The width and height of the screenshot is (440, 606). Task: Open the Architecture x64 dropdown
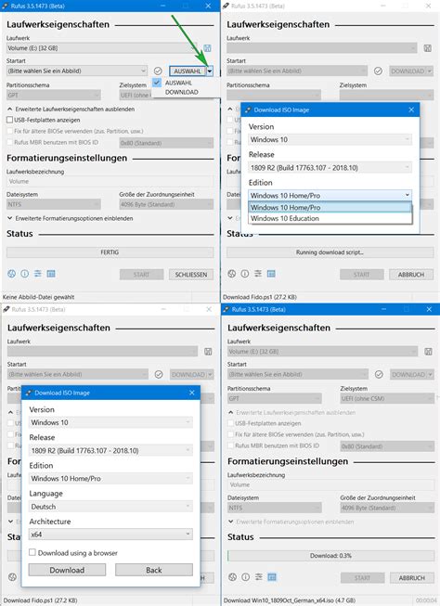[x=110, y=535]
